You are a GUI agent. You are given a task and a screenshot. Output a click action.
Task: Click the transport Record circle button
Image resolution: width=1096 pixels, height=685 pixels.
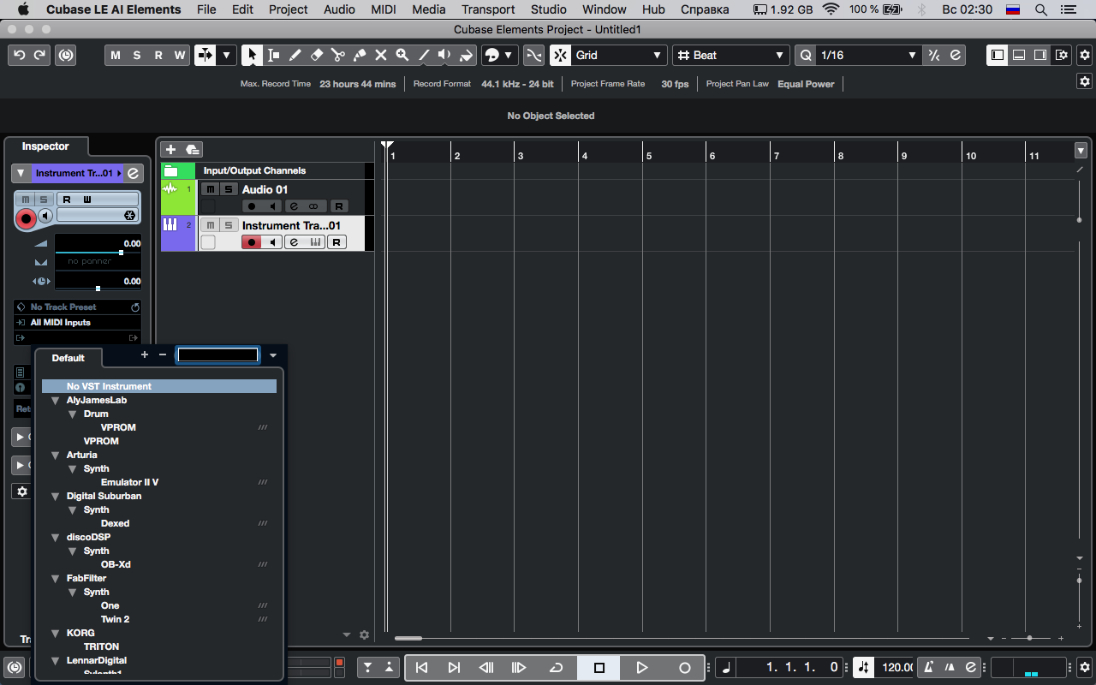(x=684, y=668)
